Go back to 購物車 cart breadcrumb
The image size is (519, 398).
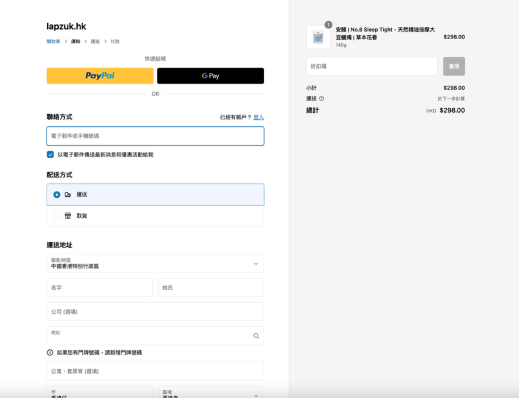coord(53,41)
